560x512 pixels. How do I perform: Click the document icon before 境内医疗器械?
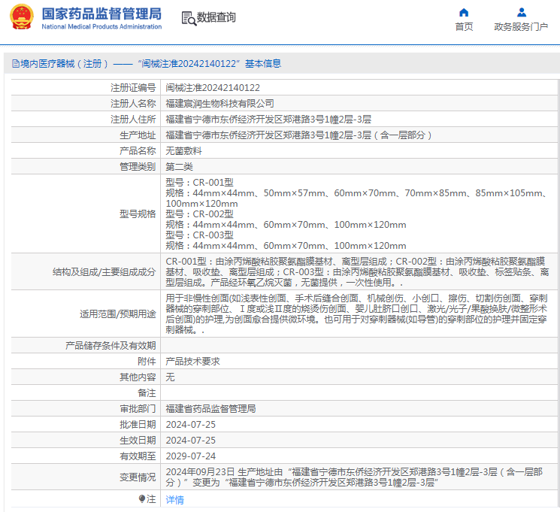click(x=15, y=64)
